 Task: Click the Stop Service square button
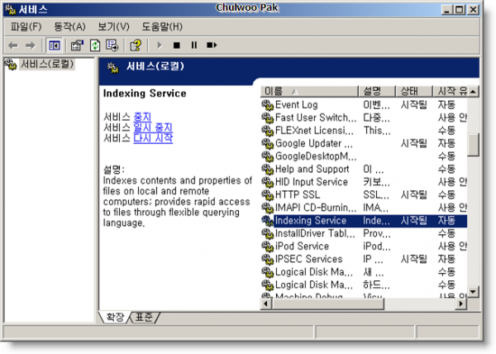177,45
